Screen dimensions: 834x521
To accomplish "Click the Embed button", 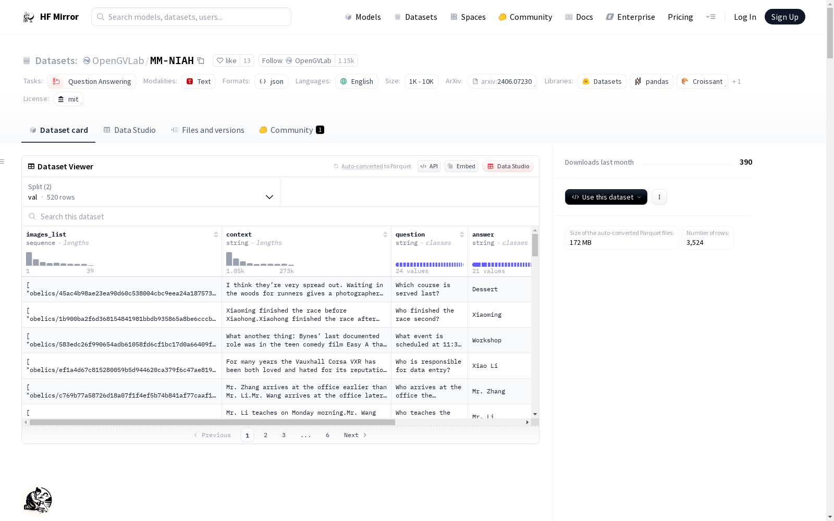I will [x=461, y=166].
